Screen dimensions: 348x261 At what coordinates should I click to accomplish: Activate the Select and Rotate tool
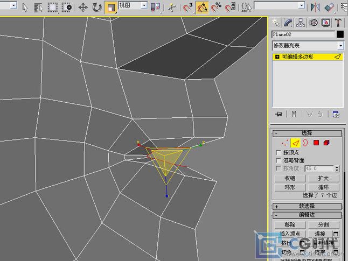click(x=97, y=8)
